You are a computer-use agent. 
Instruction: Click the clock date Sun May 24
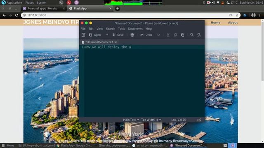[x=252, y=3]
